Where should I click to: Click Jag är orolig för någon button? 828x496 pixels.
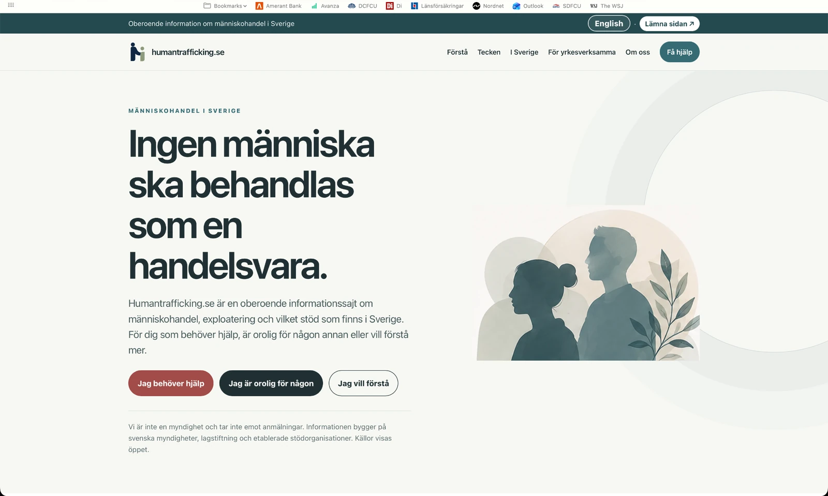tap(271, 383)
